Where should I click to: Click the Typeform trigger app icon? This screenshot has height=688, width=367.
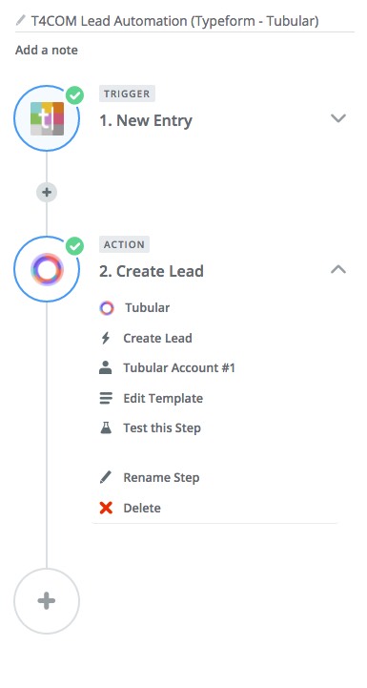47,118
